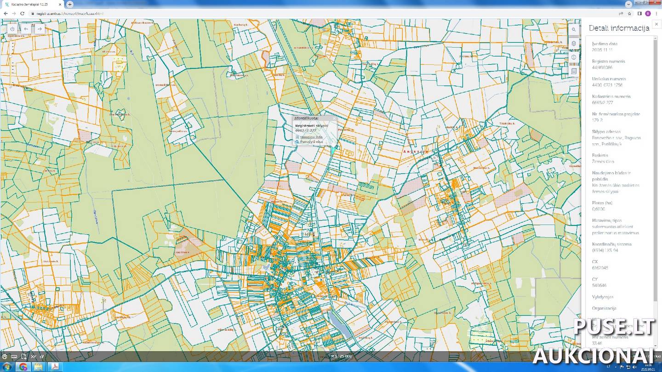
Task: Click the add document icon
Action: [x=23, y=356]
